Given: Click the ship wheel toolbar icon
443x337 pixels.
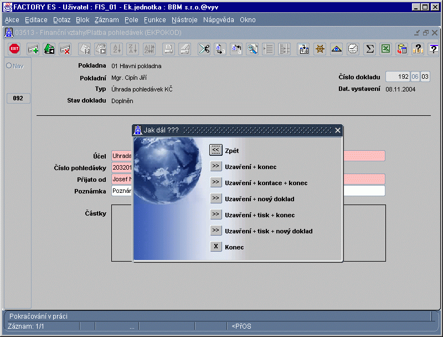Looking at the screenshot, I should coord(320,49).
